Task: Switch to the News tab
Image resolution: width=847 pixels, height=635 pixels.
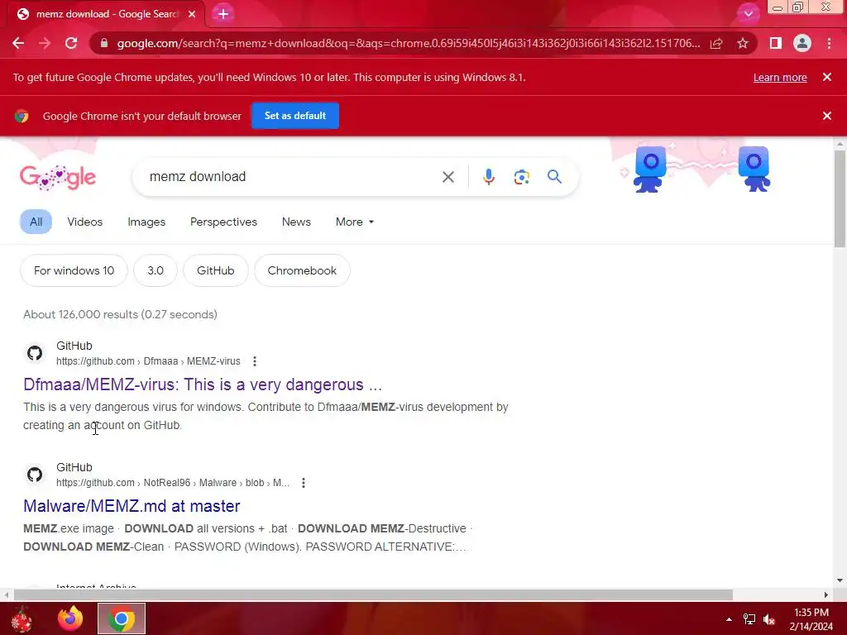Action: [296, 222]
